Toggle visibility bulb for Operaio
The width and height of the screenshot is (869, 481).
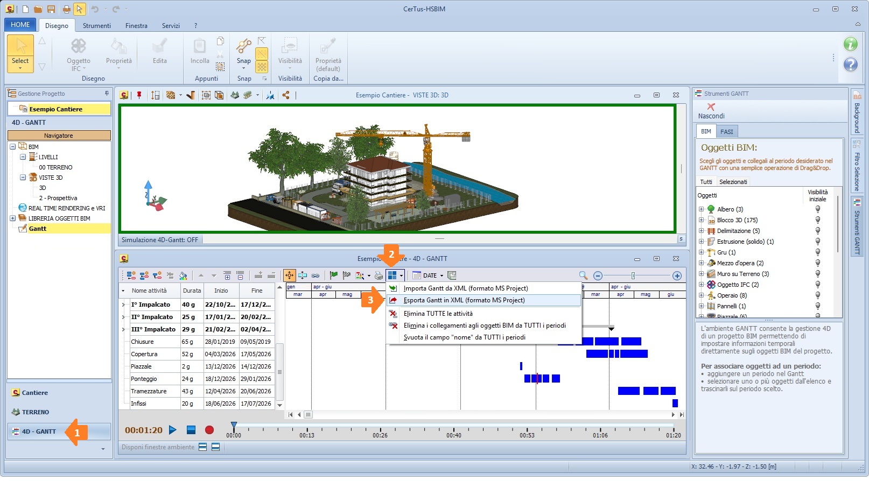pos(817,295)
